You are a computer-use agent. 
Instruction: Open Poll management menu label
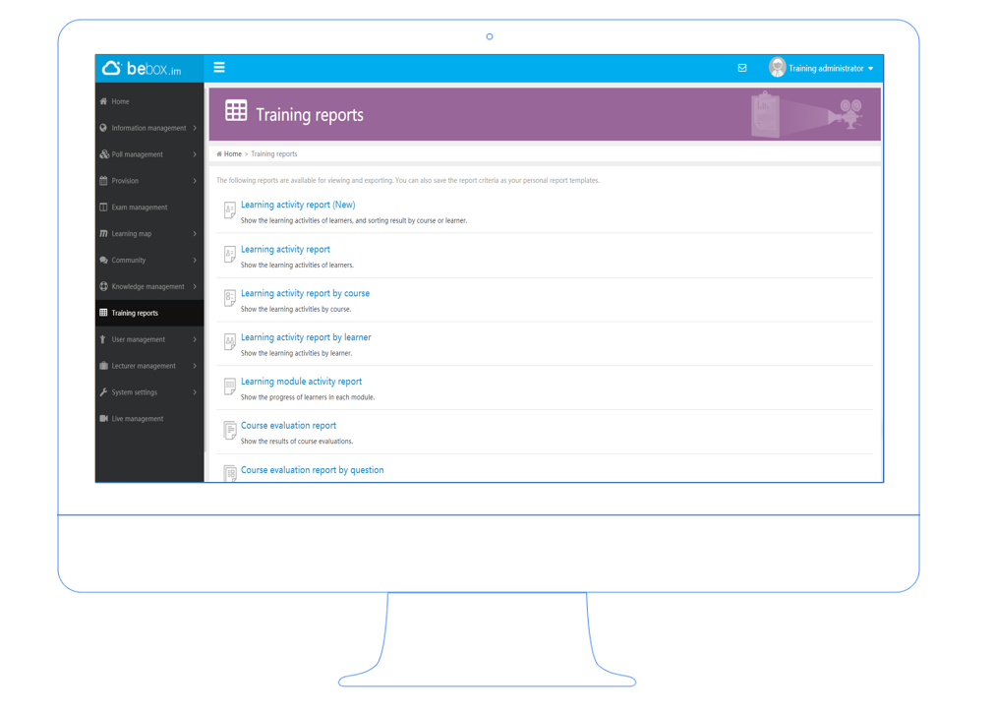(137, 154)
